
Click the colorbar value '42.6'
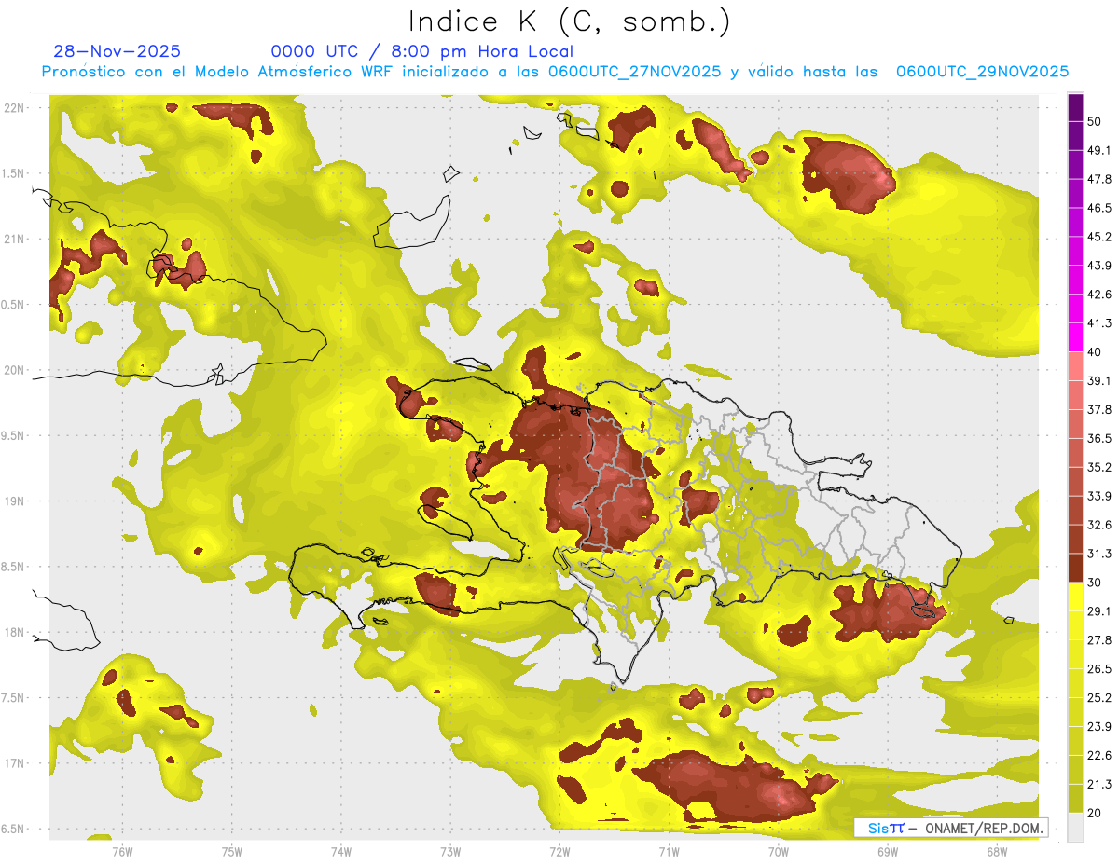pyautogui.click(x=1098, y=295)
